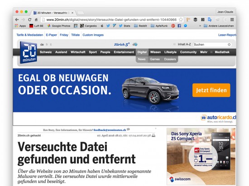The height and width of the screenshot is (186, 249).
Task: Open the Andere Lesezeichen folder
Action: [219, 26]
